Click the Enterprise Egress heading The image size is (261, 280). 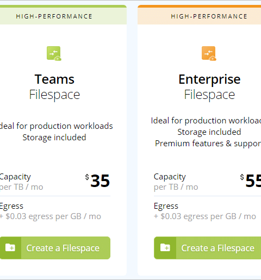coord(166,206)
